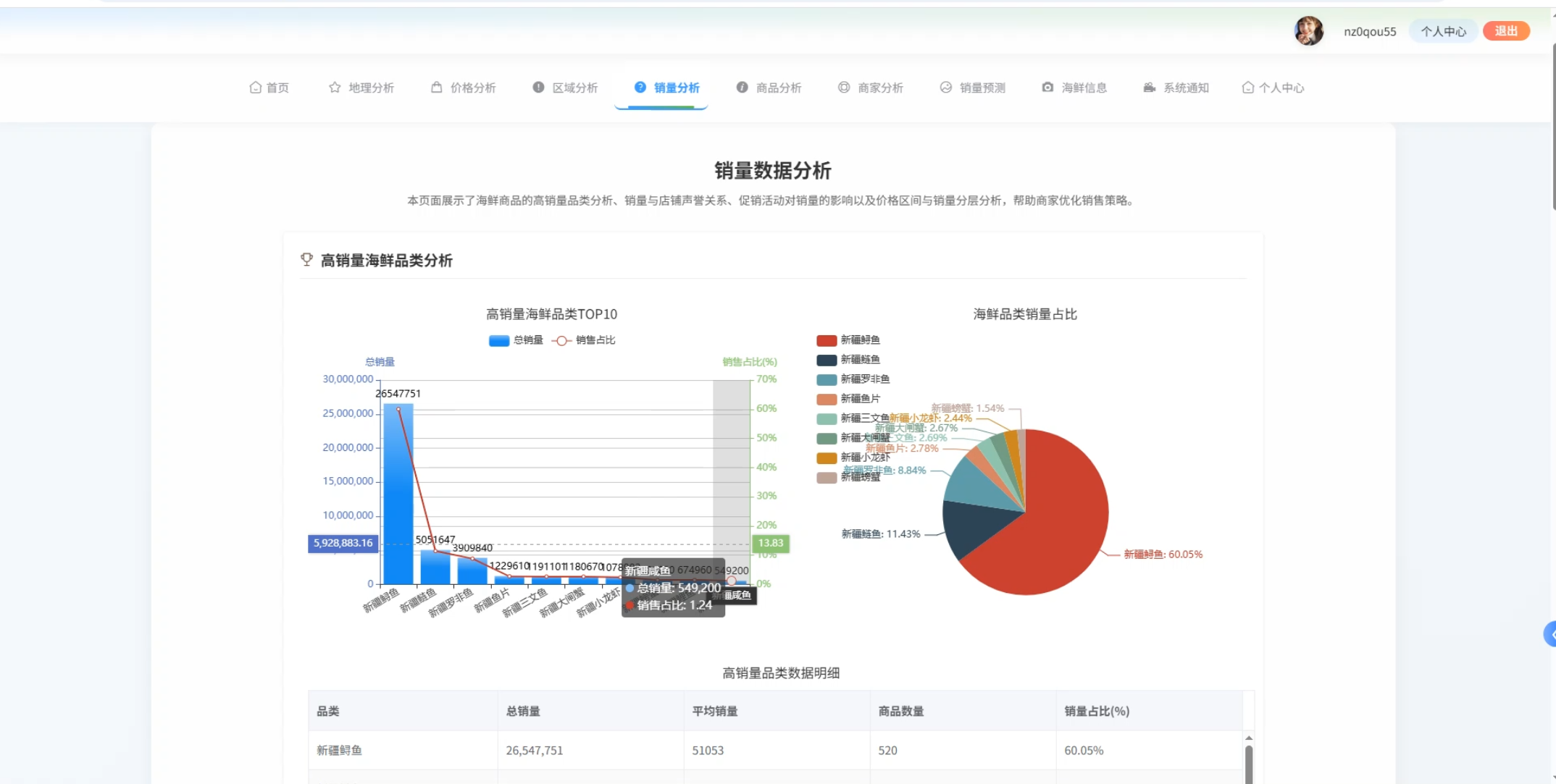Click the 销量数据分析 page heading
The image size is (1556, 784).
tap(773, 171)
